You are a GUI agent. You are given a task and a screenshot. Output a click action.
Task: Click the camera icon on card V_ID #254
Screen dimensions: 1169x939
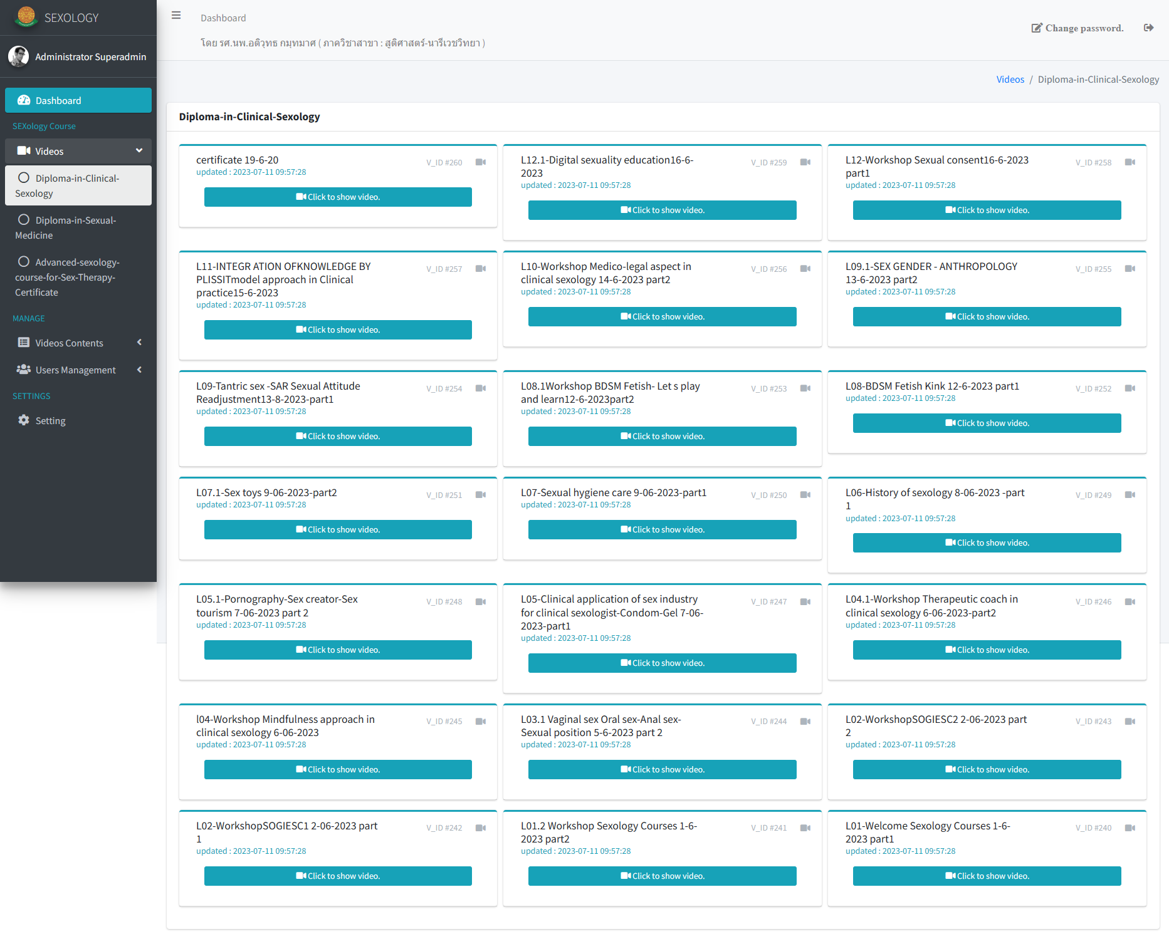(481, 388)
